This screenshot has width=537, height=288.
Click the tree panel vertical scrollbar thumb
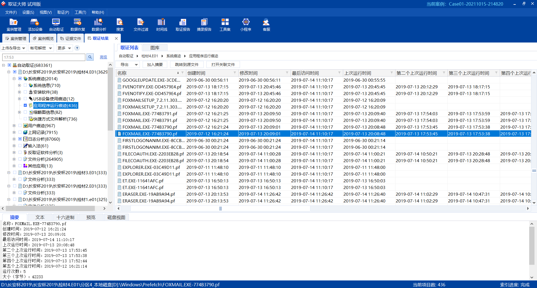point(110,99)
